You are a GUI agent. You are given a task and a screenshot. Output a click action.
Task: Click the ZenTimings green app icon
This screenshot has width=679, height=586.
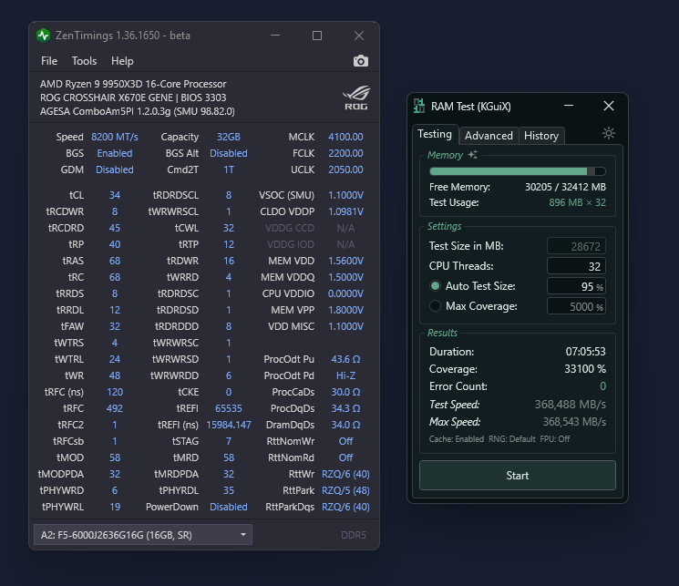44,36
